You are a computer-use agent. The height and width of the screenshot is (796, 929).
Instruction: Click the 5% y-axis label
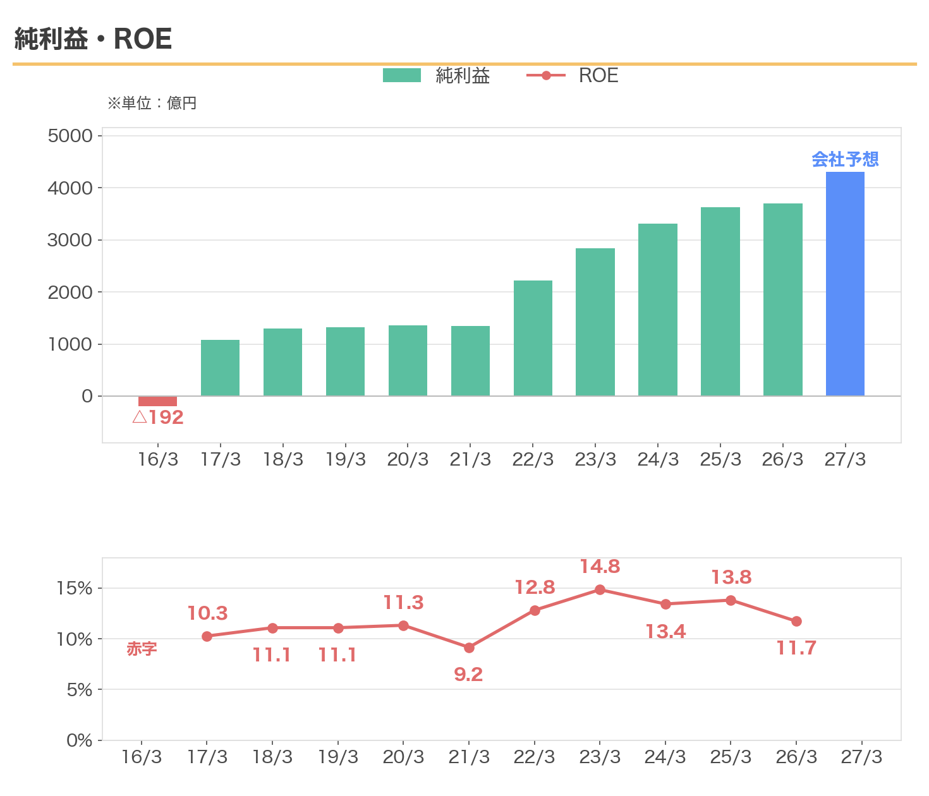(80, 690)
